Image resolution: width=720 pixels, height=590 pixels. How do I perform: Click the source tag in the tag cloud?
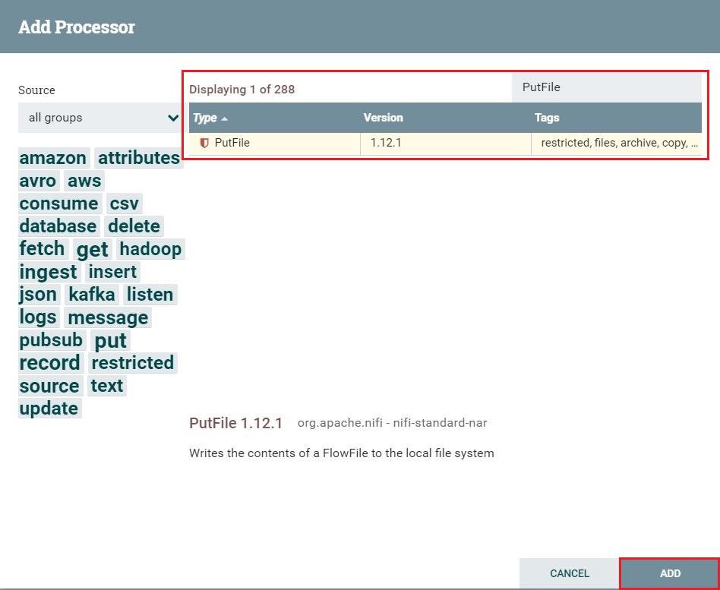tap(49, 386)
